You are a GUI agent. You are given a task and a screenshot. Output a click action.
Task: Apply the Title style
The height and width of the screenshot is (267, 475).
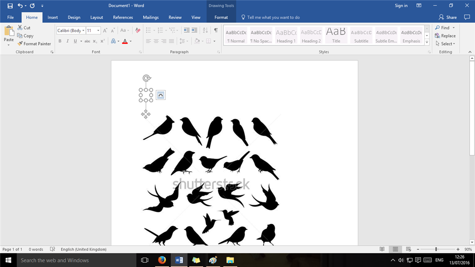tap(336, 35)
